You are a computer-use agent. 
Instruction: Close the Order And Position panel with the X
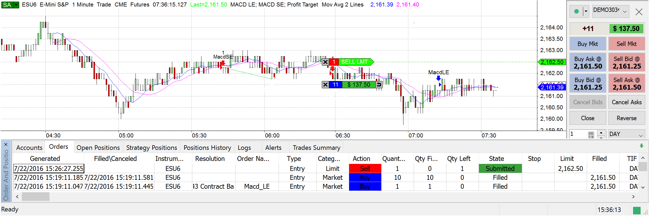coord(6,144)
